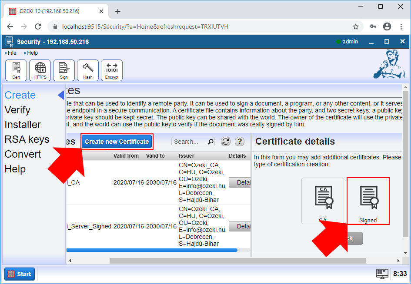Image resolution: width=411 pixels, height=284 pixels.
Task: View site security lock icon
Action: (x=55, y=26)
